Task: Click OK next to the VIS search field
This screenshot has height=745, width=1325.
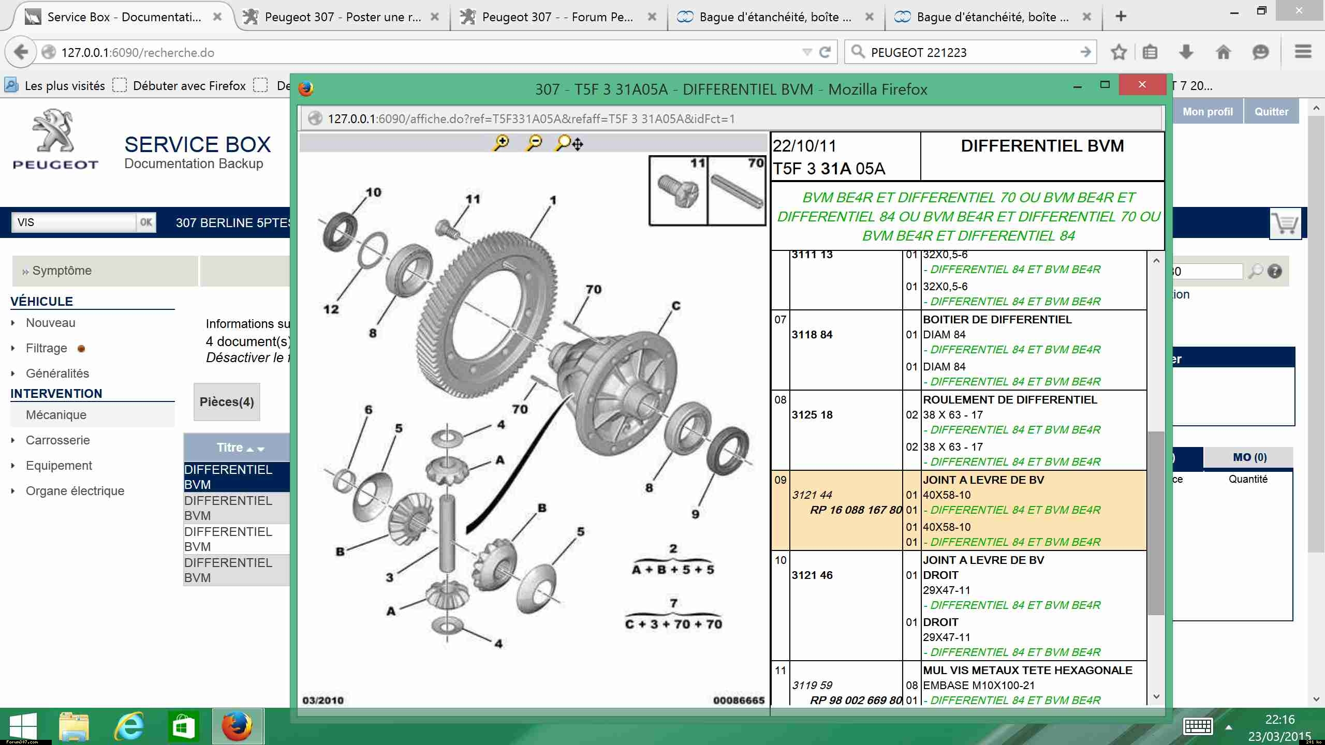Action: tap(146, 222)
